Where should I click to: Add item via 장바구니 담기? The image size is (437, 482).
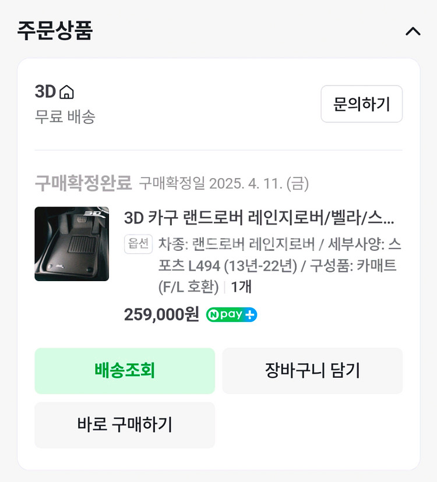[x=312, y=371]
